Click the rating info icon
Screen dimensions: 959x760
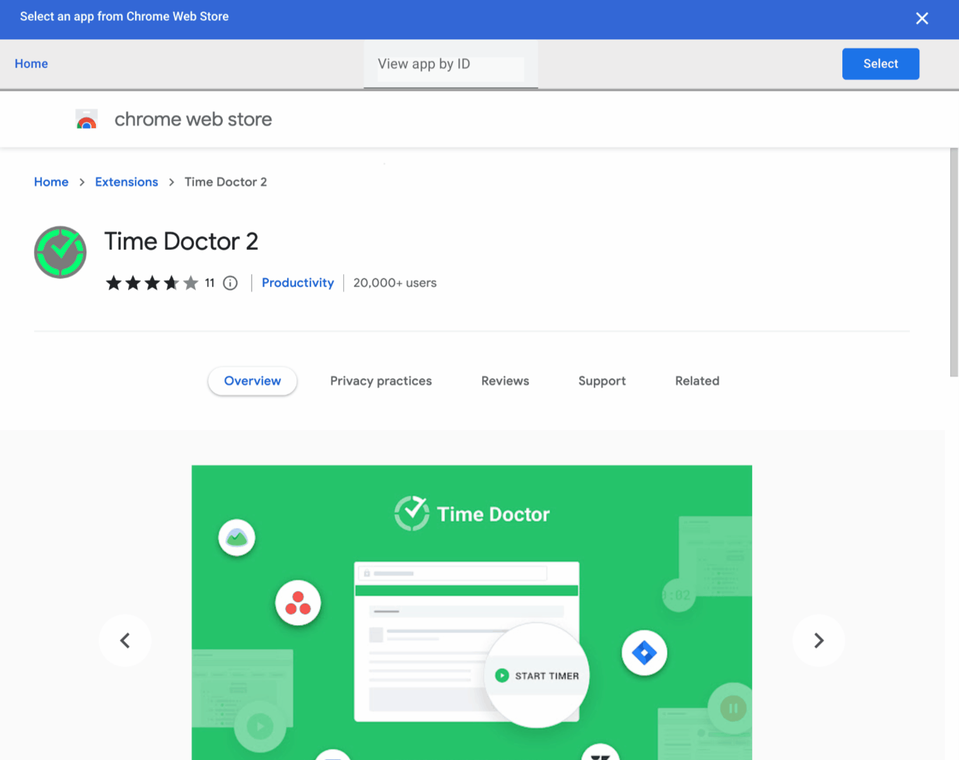230,283
